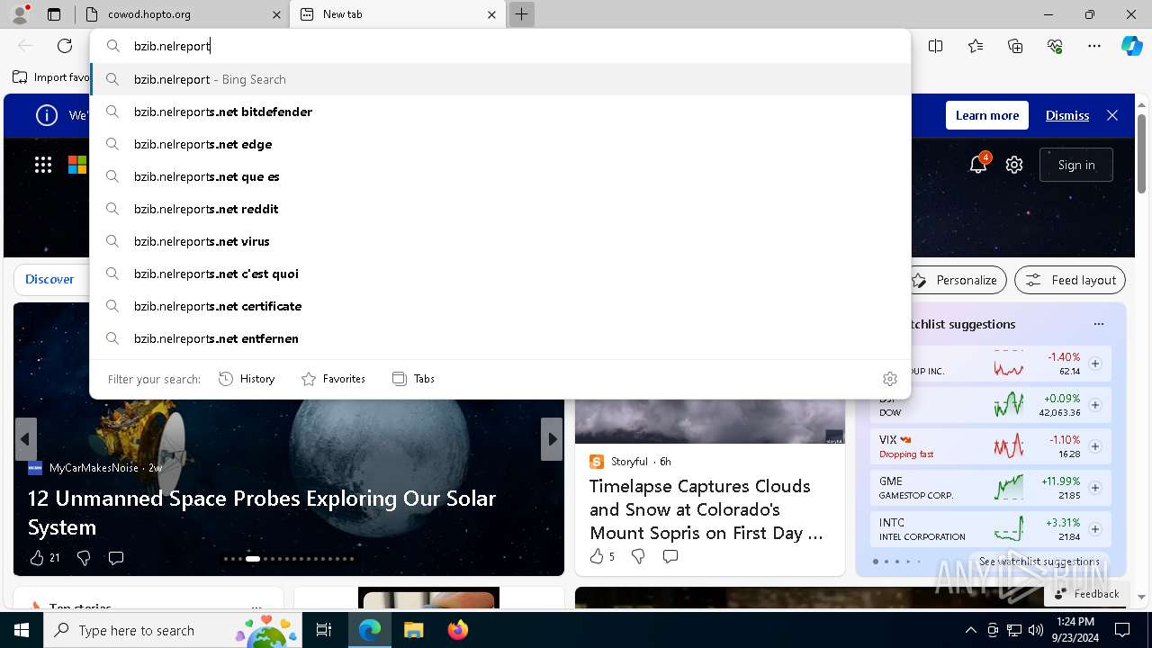Select the Discover feed tab
1152x648 pixels.
click(49, 279)
